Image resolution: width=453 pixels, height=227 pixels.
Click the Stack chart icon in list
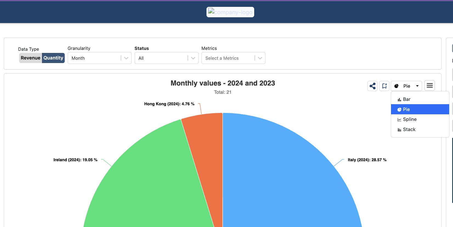pos(399,130)
